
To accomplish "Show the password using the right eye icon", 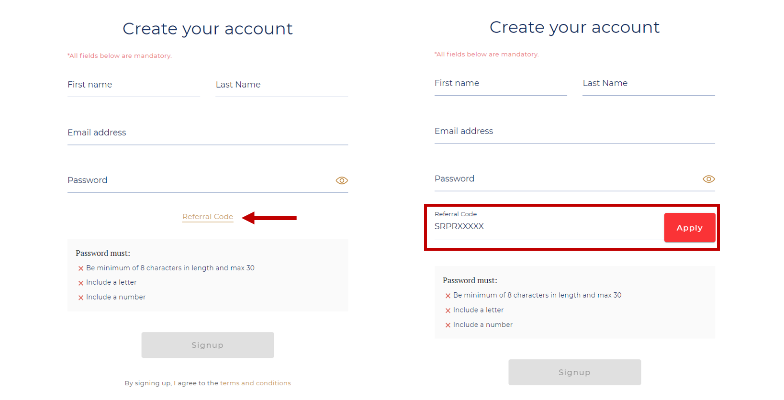I will [x=709, y=179].
